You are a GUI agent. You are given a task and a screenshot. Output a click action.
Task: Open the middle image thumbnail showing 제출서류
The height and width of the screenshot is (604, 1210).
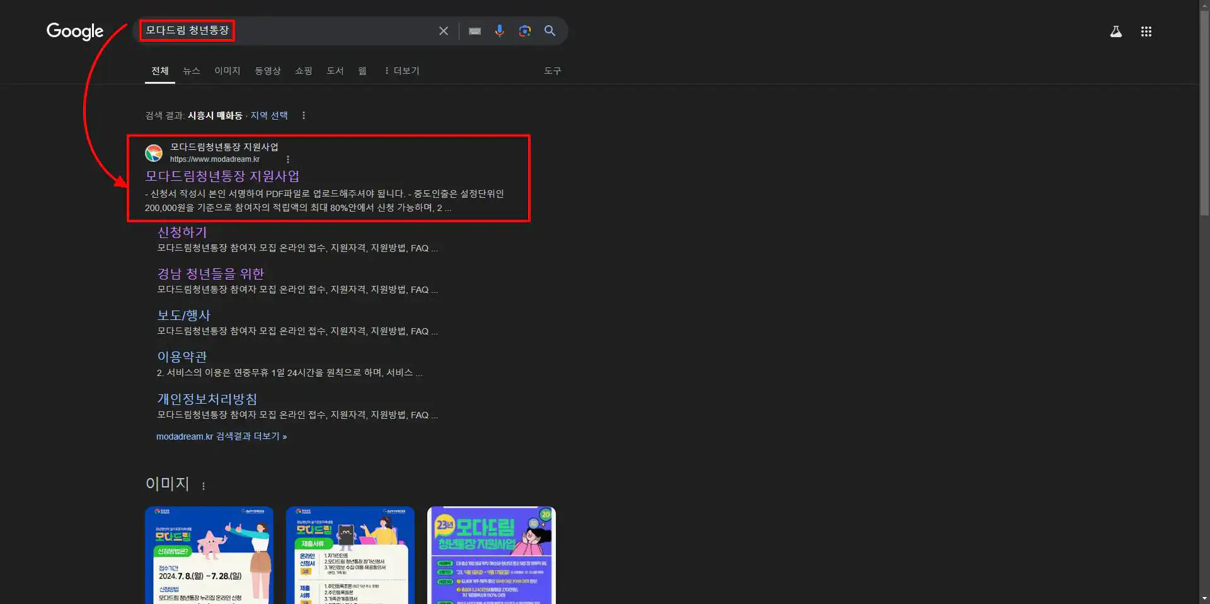(350, 555)
